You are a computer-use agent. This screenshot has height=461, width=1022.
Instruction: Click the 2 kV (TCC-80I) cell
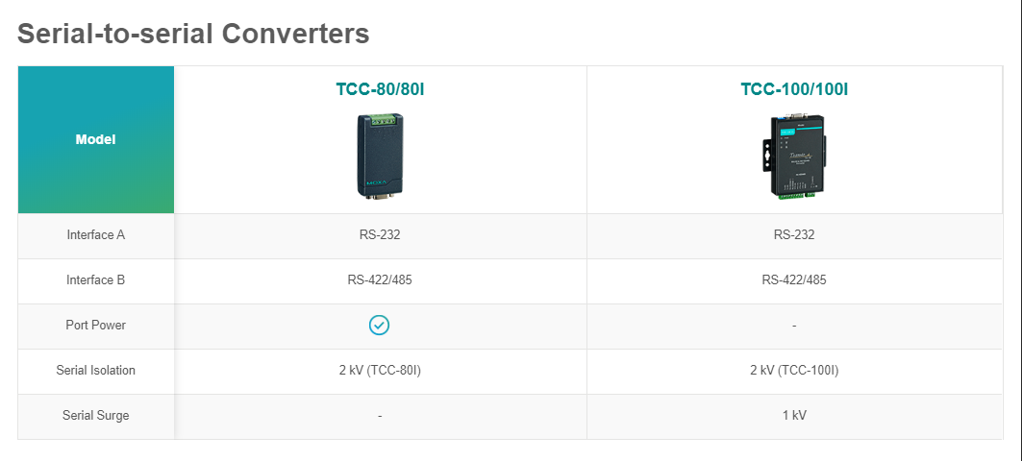click(380, 370)
